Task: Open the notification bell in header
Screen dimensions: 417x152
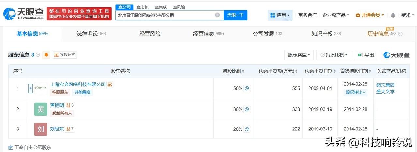Action: (x=393, y=15)
